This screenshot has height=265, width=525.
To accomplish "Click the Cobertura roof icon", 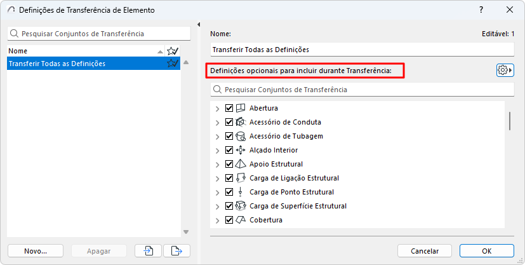I will (241, 220).
